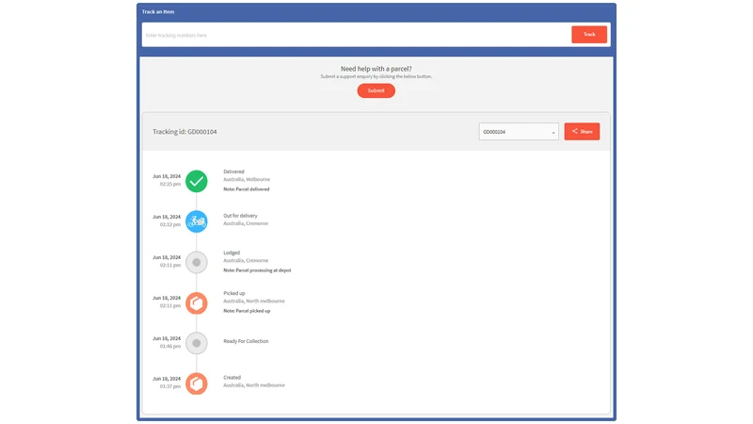The image size is (753, 424).
Task: Click the blue Out for delivery motorbike icon
Action: coord(197,221)
